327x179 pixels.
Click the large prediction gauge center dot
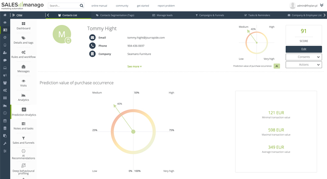click(133, 132)
